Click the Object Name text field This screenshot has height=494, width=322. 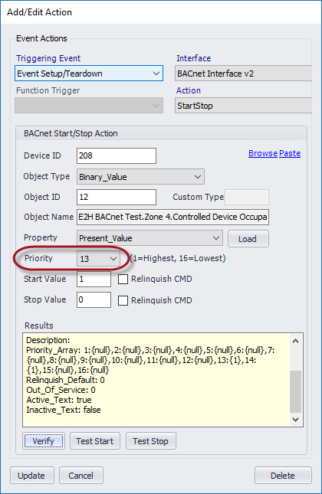pyautogui.click(x=172, y=217)
